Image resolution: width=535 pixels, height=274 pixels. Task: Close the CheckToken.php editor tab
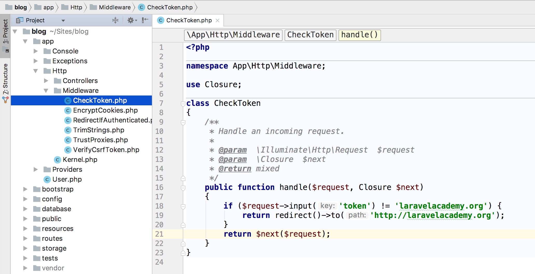(217, 20)
